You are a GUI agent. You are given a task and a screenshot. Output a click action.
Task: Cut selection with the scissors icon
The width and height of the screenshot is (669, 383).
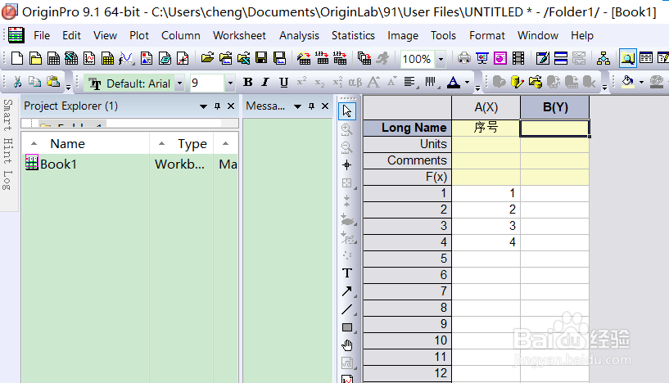point(17,82)
